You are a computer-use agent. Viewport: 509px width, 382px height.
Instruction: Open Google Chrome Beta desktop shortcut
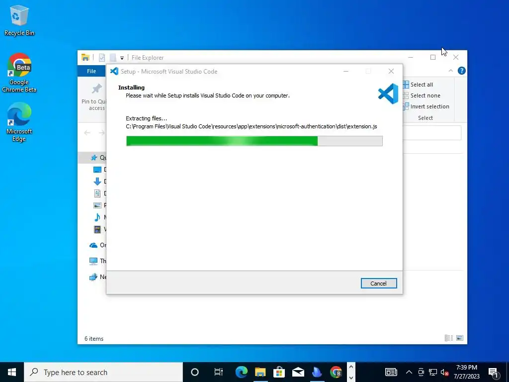tap(19, 73)
